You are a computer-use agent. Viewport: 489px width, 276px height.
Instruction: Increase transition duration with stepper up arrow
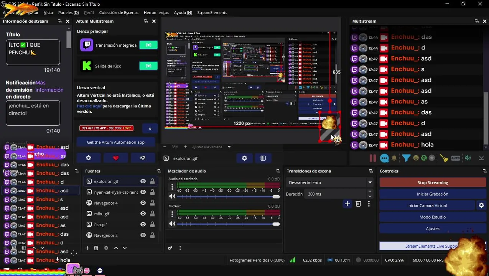point(370,192)
